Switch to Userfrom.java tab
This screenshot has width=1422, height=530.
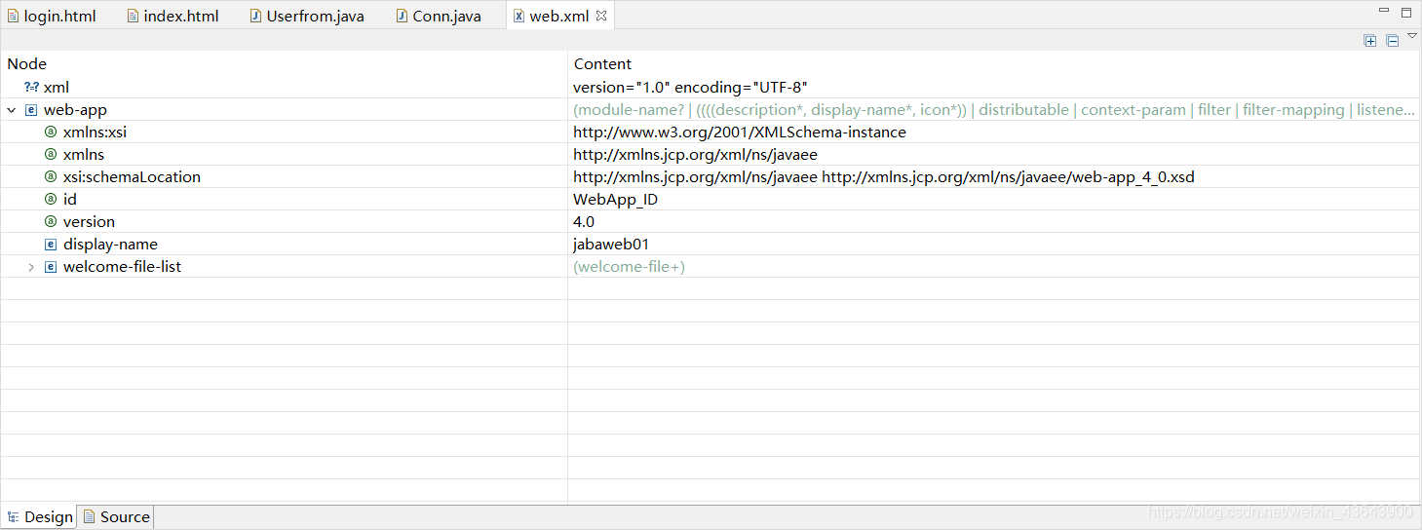[x=307, y=16]
